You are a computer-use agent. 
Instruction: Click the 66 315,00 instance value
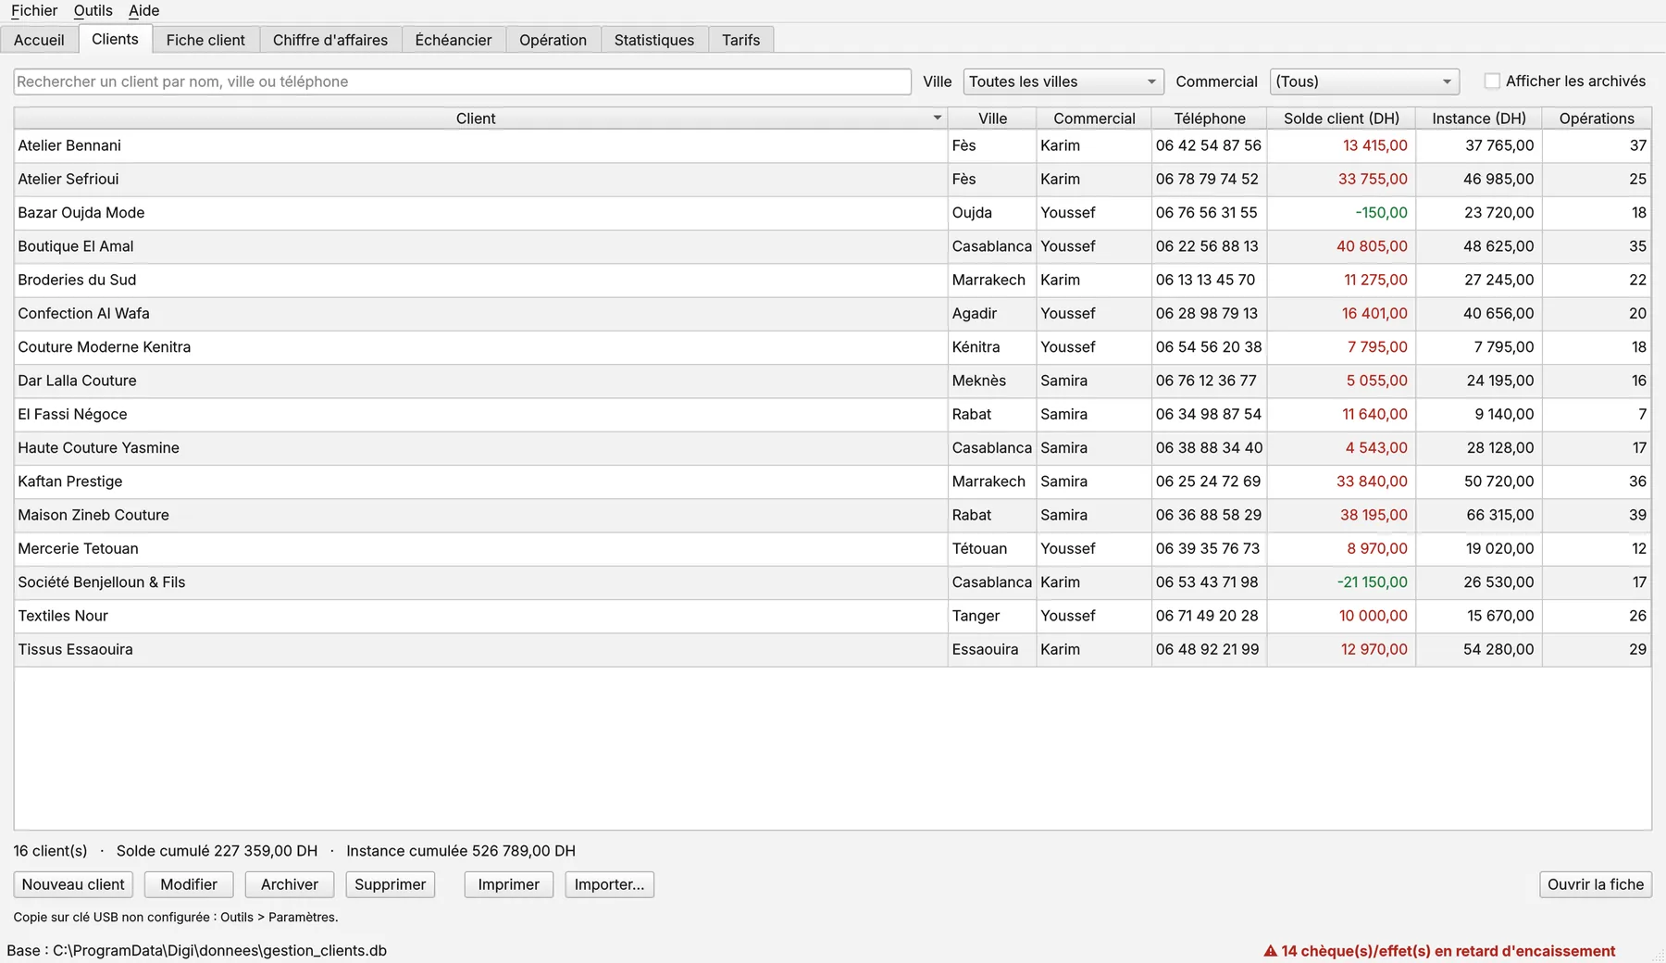pyautogui.click(x=1499, y=515)
